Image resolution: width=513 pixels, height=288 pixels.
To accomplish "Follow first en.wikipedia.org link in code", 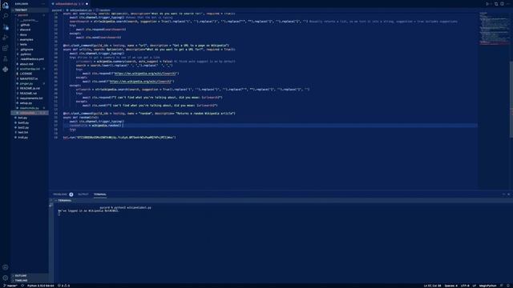I will pyautogui.click(x=145, y=74).
